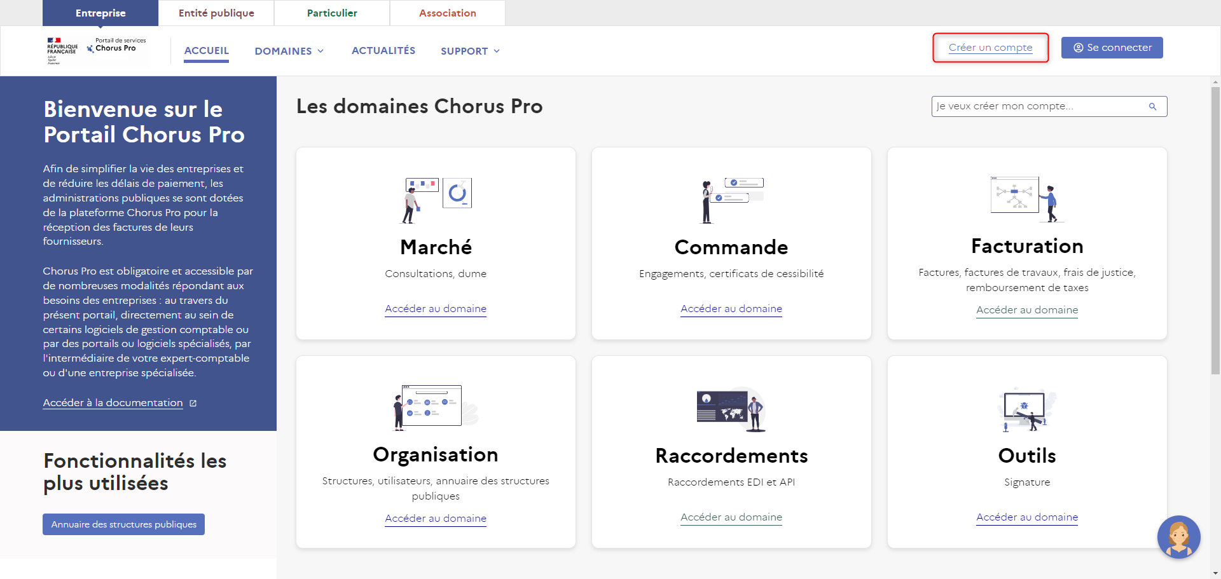Click the Commande illustration
This screenshot has width=1221, height=579.
coord(731,200)
